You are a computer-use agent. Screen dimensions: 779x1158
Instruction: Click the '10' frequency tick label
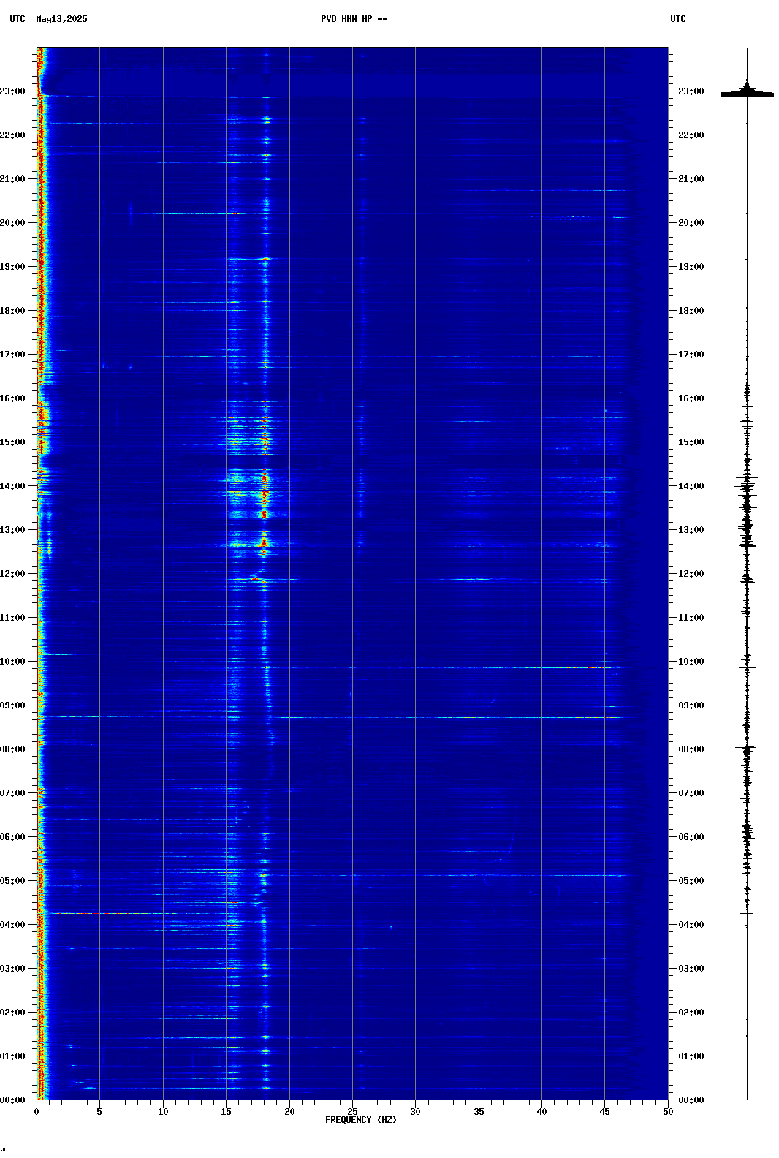[163, 1112]
